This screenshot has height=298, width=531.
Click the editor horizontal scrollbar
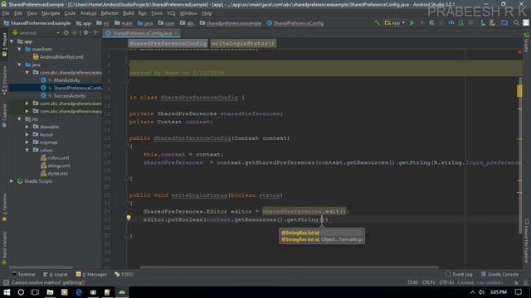(290, 267)
